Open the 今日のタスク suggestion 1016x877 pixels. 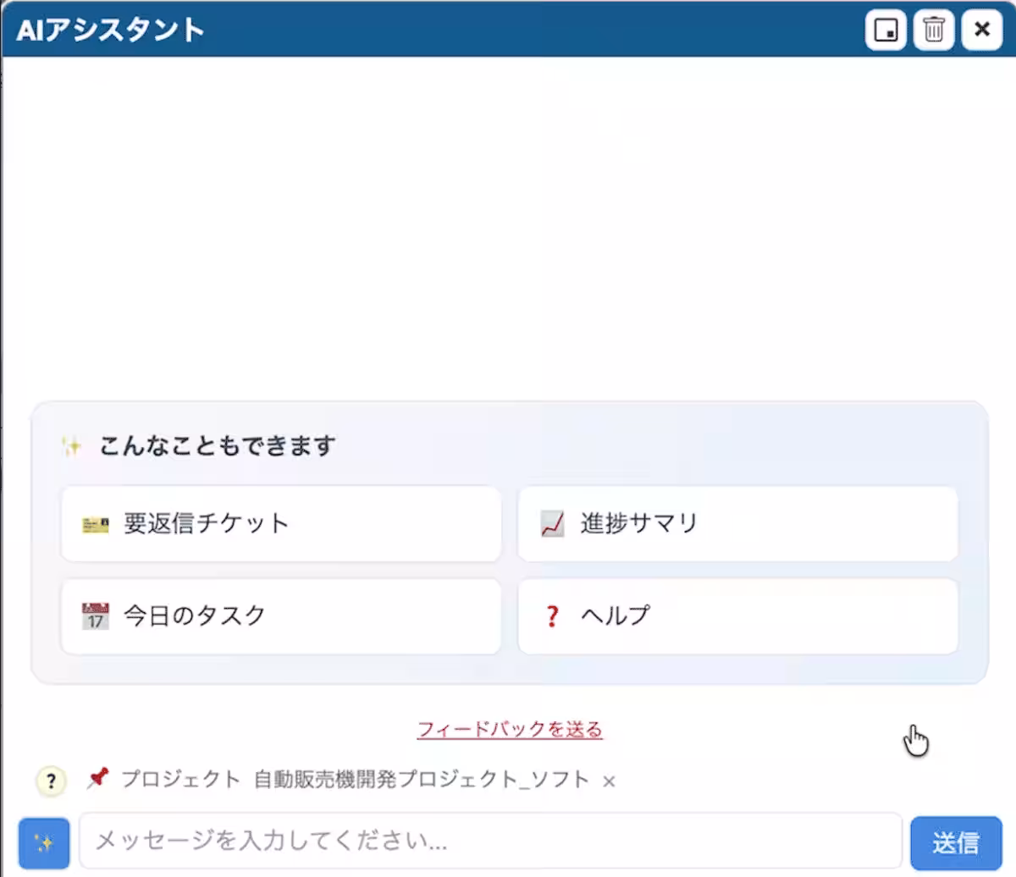(280, 616)
